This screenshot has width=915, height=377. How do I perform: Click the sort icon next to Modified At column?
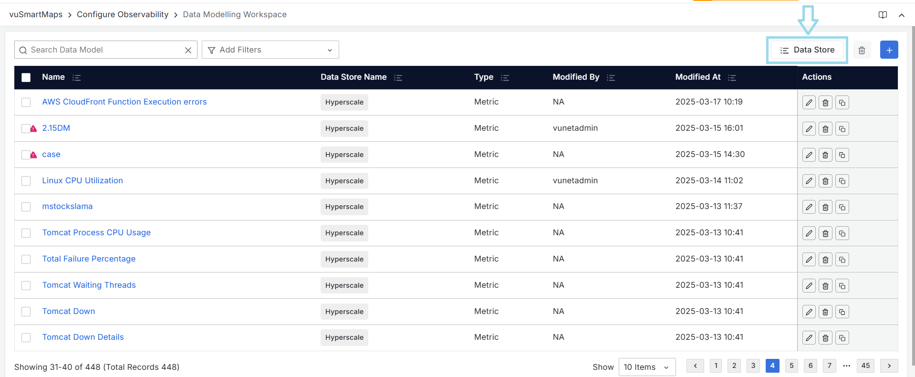pyautogui.click(x=732, y=77)
